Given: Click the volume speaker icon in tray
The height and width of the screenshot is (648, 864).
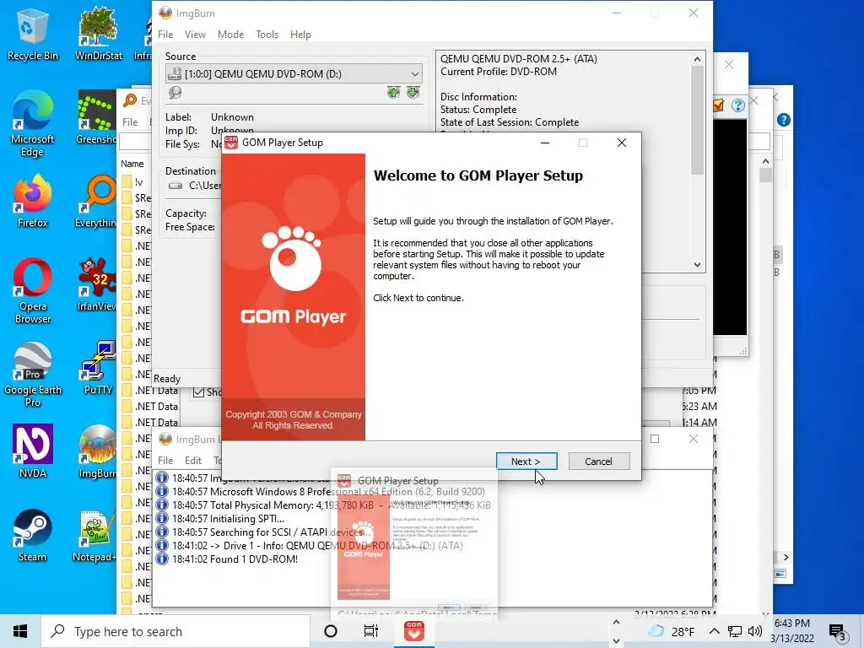Looking at the screenshot, I should [755, 631].
